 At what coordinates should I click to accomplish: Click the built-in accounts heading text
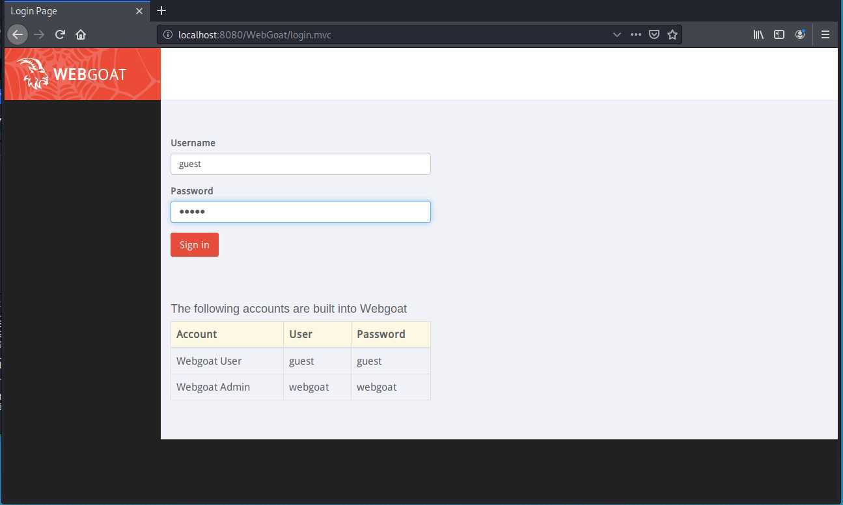point(288,309)
